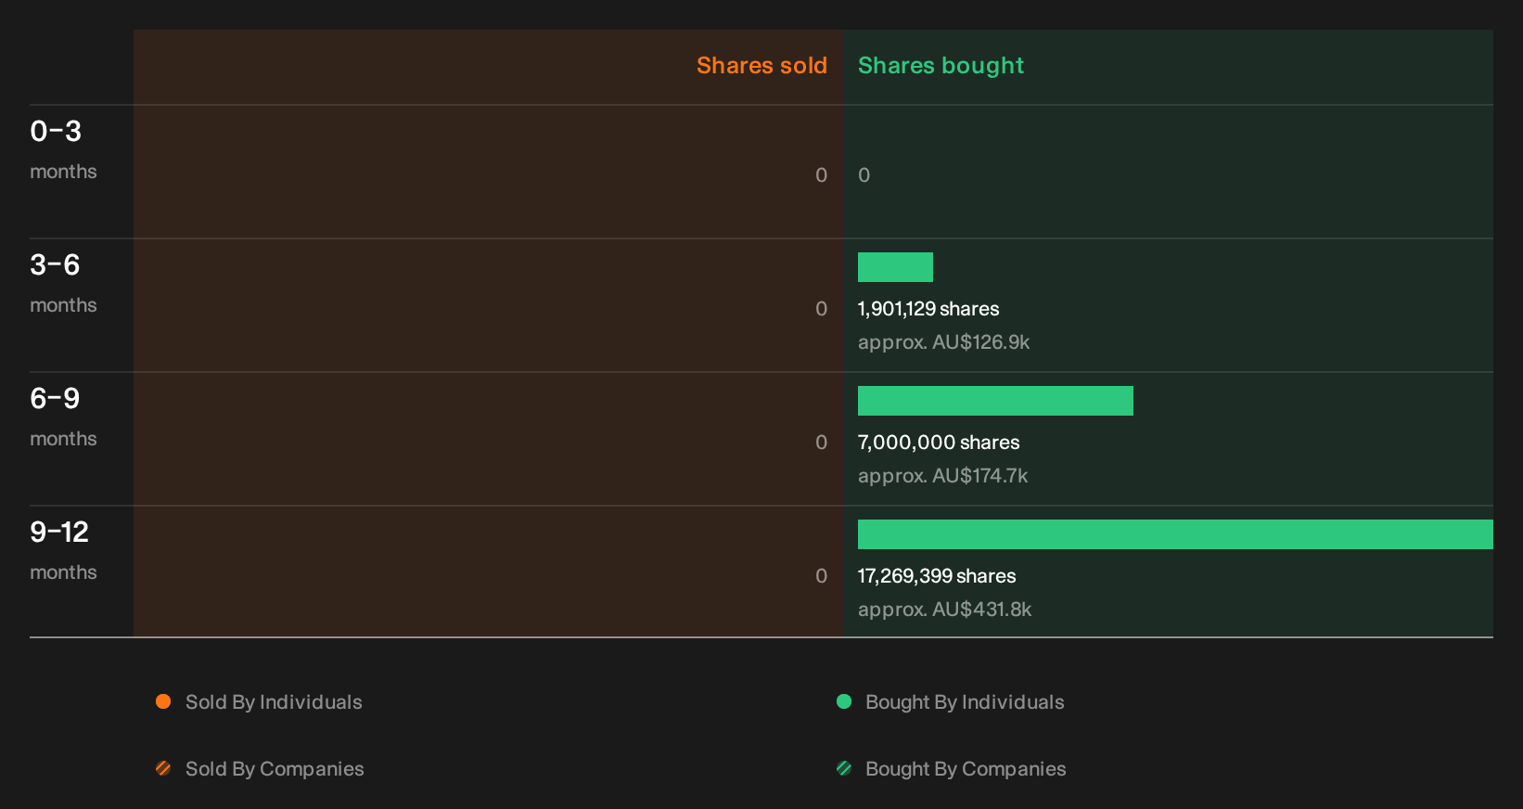
Task: Click the 0-3 months shares sold zero
Action: [822, 175]
